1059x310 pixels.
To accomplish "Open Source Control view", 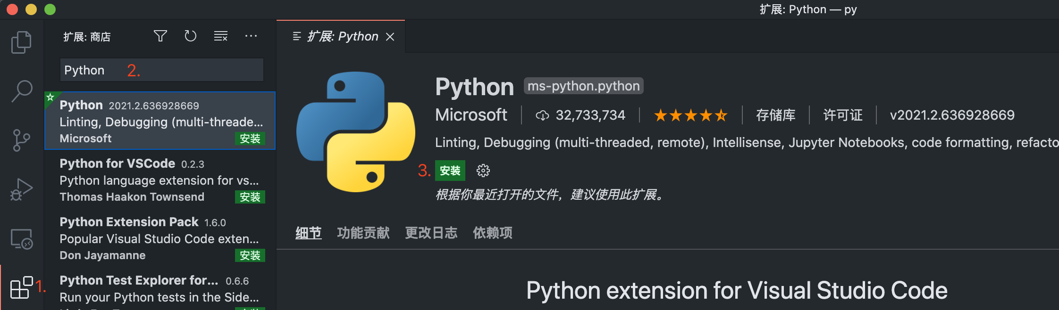I will [x=21, y=140].
